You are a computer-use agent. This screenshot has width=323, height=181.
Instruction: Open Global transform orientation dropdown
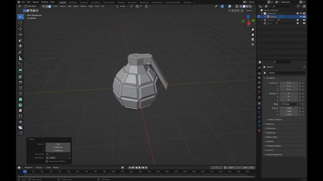(x=122, y=7)
